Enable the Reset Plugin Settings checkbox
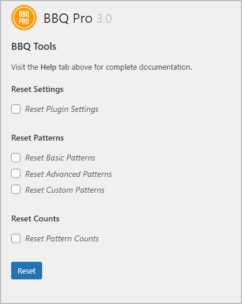Image resolution: width=242 pixels, height=304 pixels. [x=16, y=109]
